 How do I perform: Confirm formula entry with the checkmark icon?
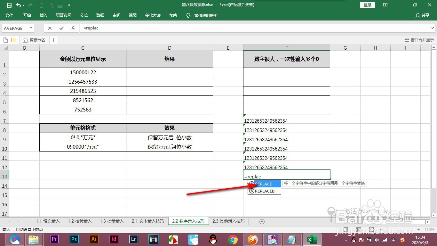tap(61, 28)
